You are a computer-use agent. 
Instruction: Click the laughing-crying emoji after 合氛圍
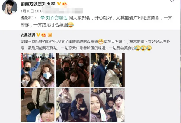[71, 25]
